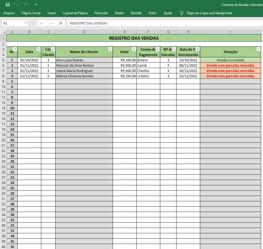Open the Valor column filter arrow
Screen dimensions: 263x249
134,49
